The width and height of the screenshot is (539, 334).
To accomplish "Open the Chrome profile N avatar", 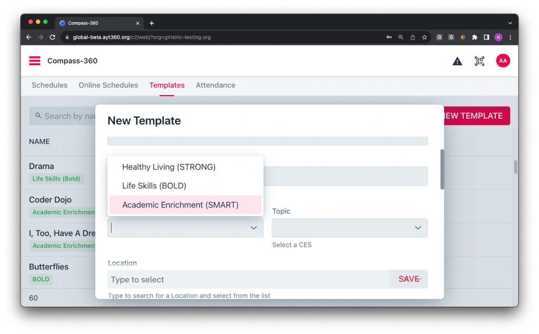I will (x=498, y=37).
